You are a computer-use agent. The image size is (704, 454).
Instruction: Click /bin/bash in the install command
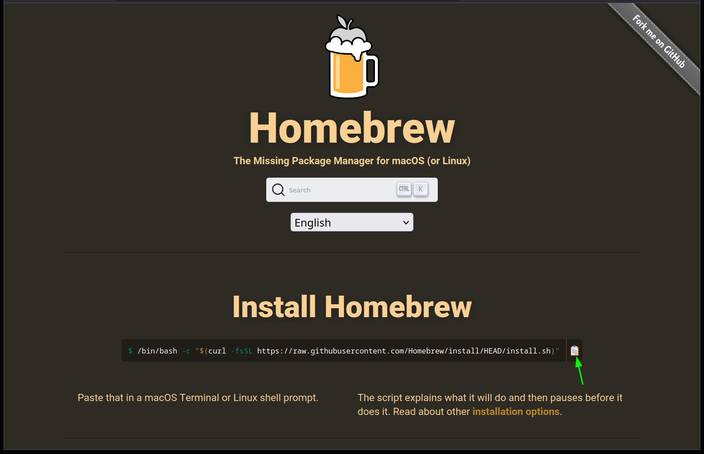click(158, 351)
